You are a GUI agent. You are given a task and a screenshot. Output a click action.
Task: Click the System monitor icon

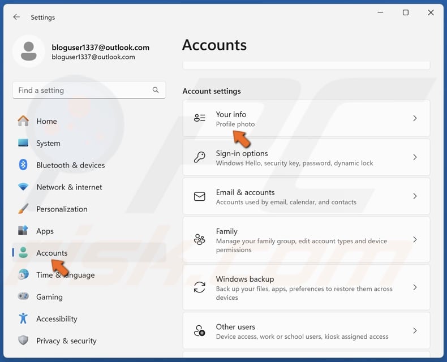pyautogui.click(x=23, y=143)
